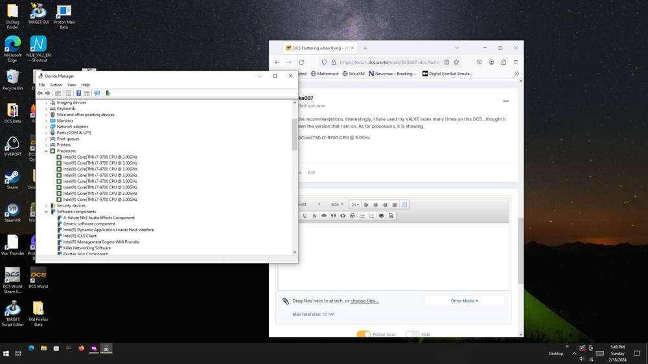Open emoji picker in forum editor

(353, 216)
